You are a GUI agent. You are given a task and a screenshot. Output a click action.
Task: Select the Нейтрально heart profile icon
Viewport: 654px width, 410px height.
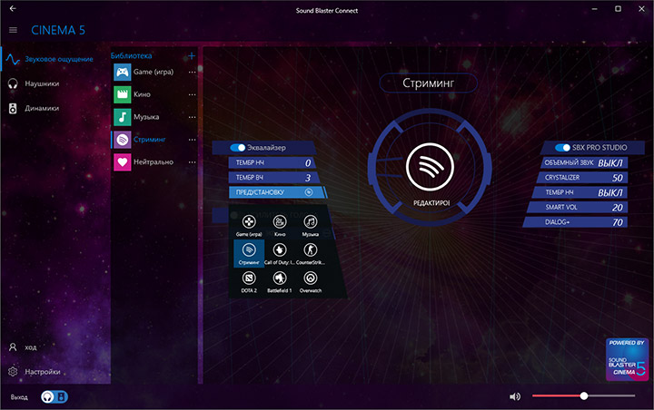[123, 162]
